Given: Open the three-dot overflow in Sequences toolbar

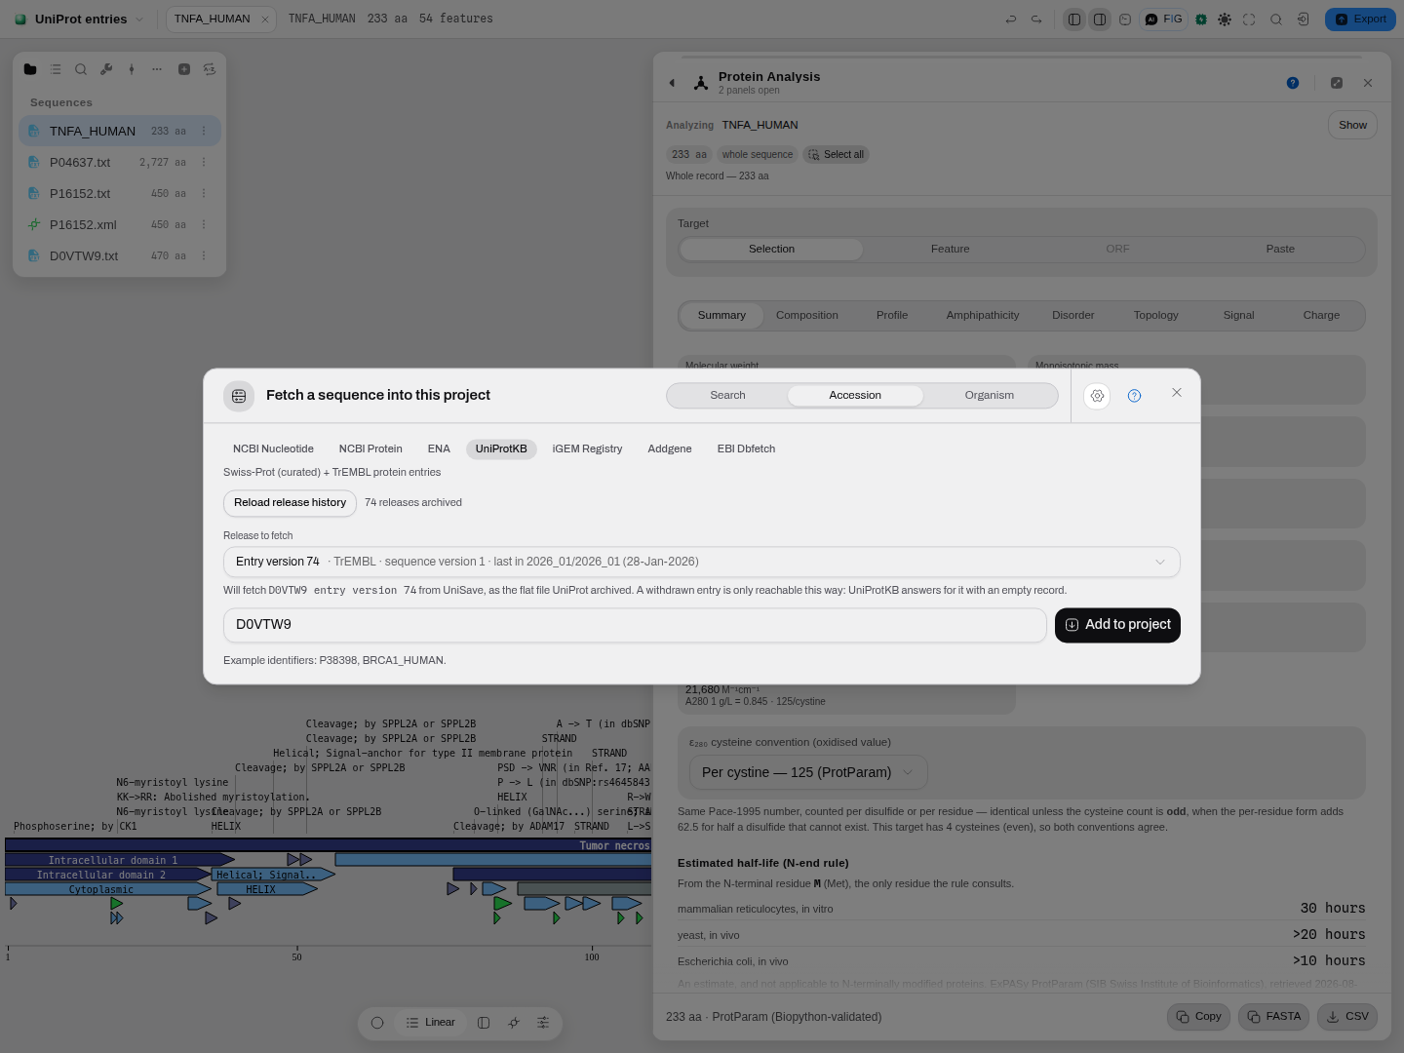Looking at the screenshot, I should [157, 69].
